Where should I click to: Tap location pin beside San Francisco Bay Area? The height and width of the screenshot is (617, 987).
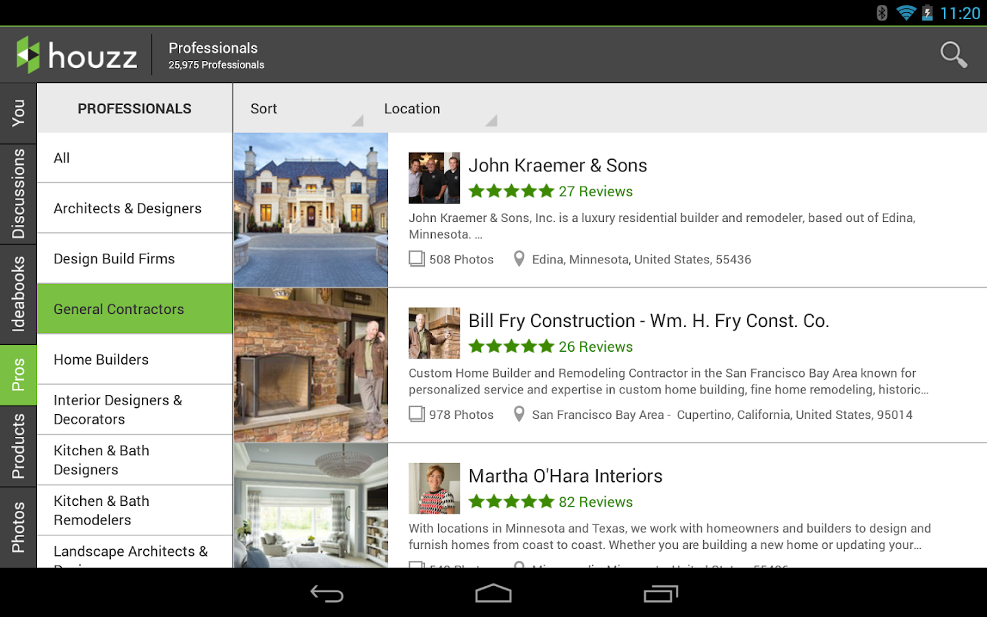(520, 415)
